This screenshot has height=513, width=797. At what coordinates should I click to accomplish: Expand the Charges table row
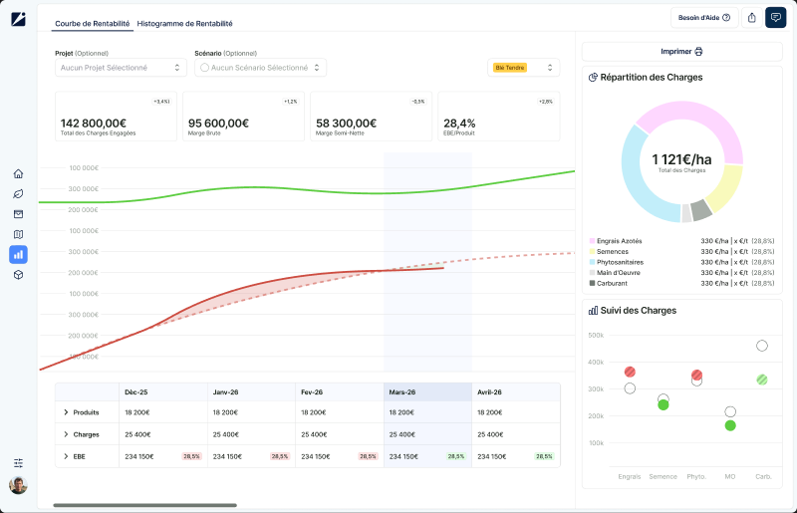(66, 434)
